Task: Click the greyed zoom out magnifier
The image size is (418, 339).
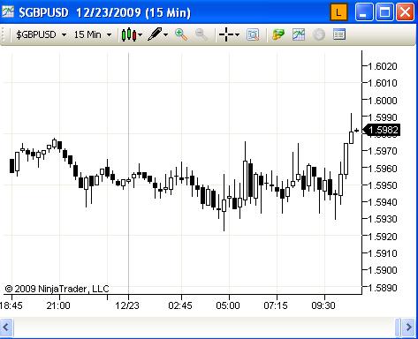Action: (201, 34)
